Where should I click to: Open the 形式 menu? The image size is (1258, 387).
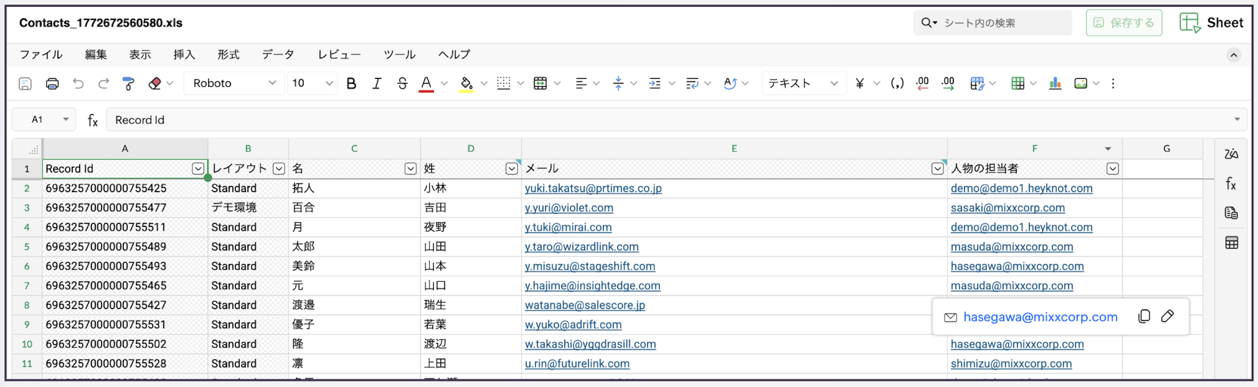pyautogui.click(x=229, y=55)
